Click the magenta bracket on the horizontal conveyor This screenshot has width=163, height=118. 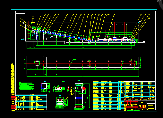106,36
